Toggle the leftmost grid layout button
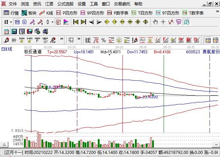Viewport: 220px width, 157px height. (208, 40)
